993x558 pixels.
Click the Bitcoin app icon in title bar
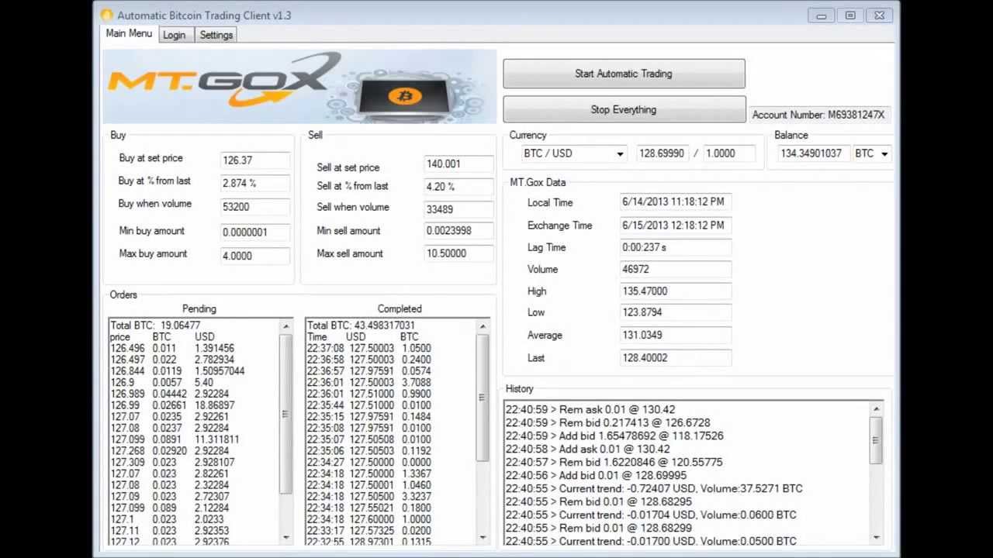(x=106, y=15)
